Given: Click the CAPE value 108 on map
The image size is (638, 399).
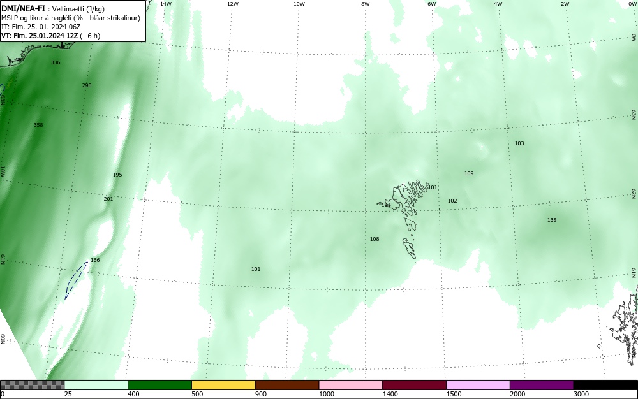Looking at the screenshot, I should [375, 239].
